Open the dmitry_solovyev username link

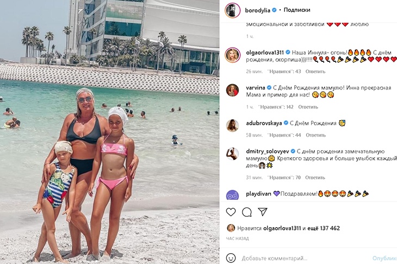[268, 151]
